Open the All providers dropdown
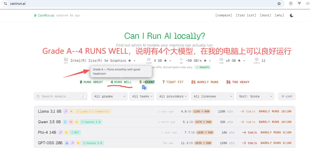This screenshot has width=310, height=148. (x=173, y=96)
